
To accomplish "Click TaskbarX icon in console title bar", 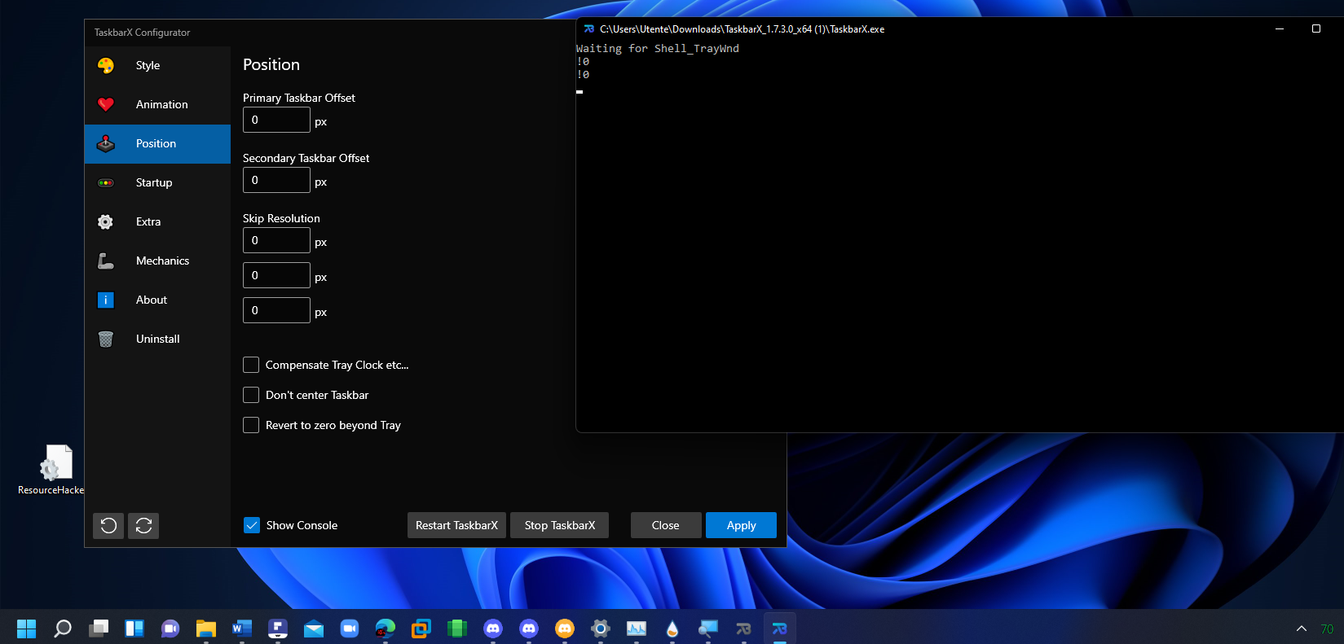I will [589, 28].
